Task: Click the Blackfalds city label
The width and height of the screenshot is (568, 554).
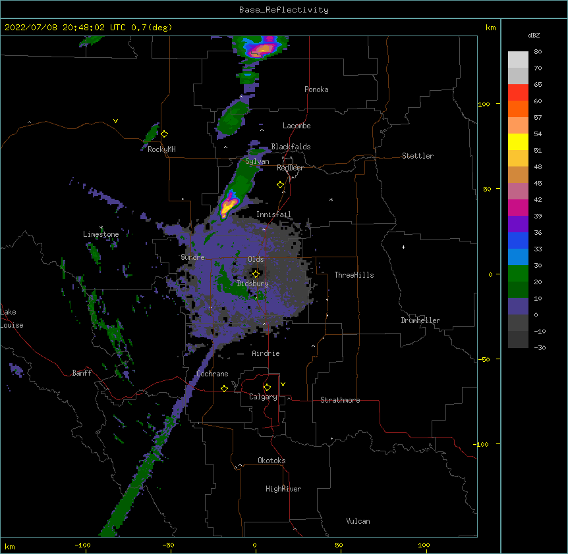Action: click(291, 147)
